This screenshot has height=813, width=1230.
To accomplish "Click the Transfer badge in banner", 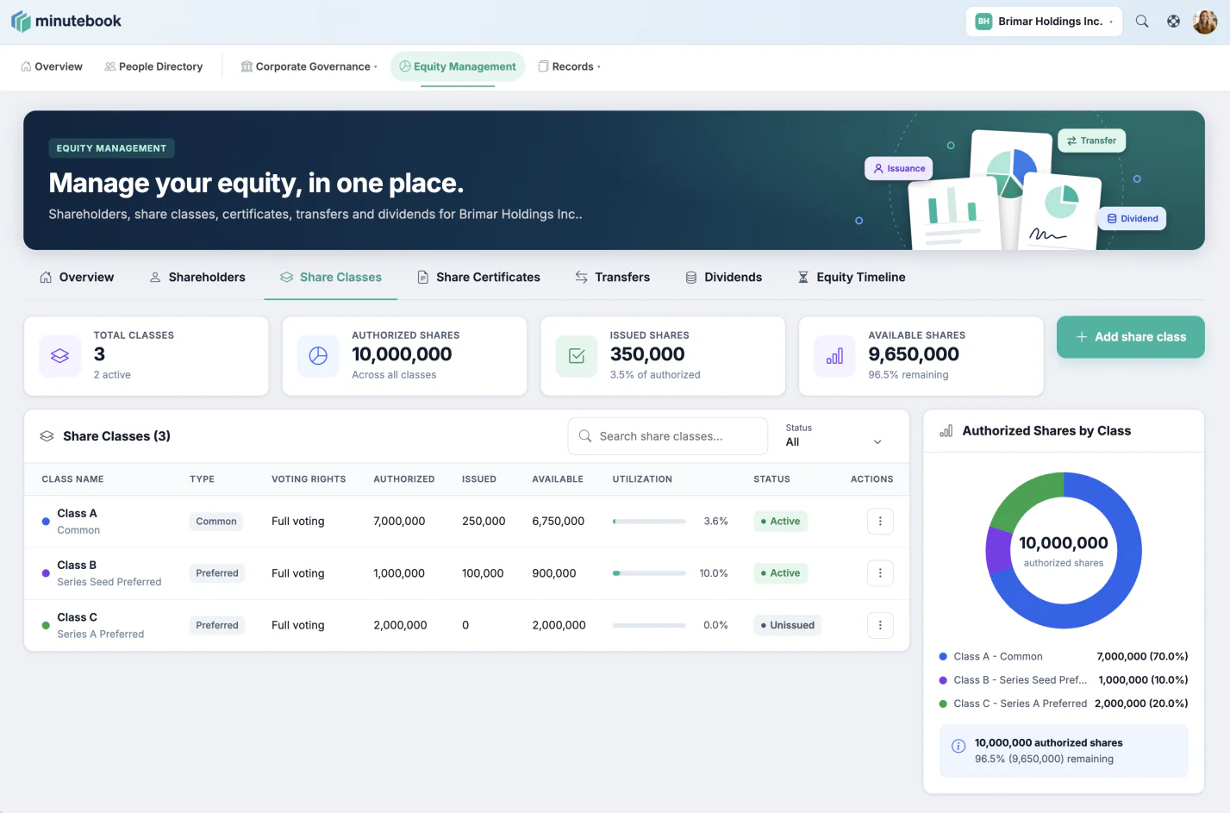I will pyautogui.click(x=1091, y=141).
